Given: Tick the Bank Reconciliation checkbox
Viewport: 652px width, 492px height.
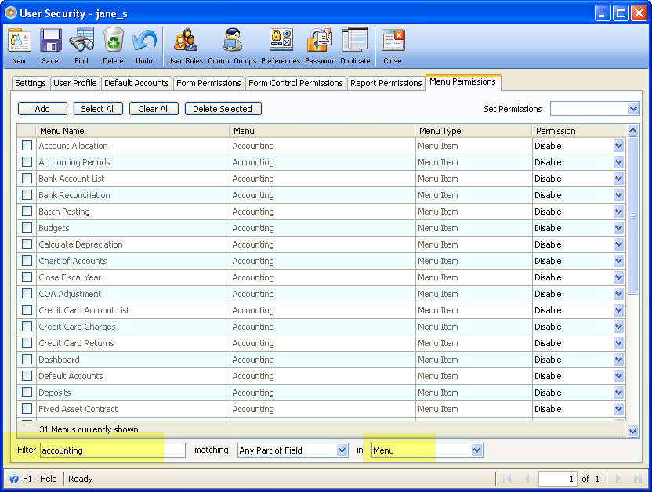Looking at the screenshot, I should (x=27, y=195).
